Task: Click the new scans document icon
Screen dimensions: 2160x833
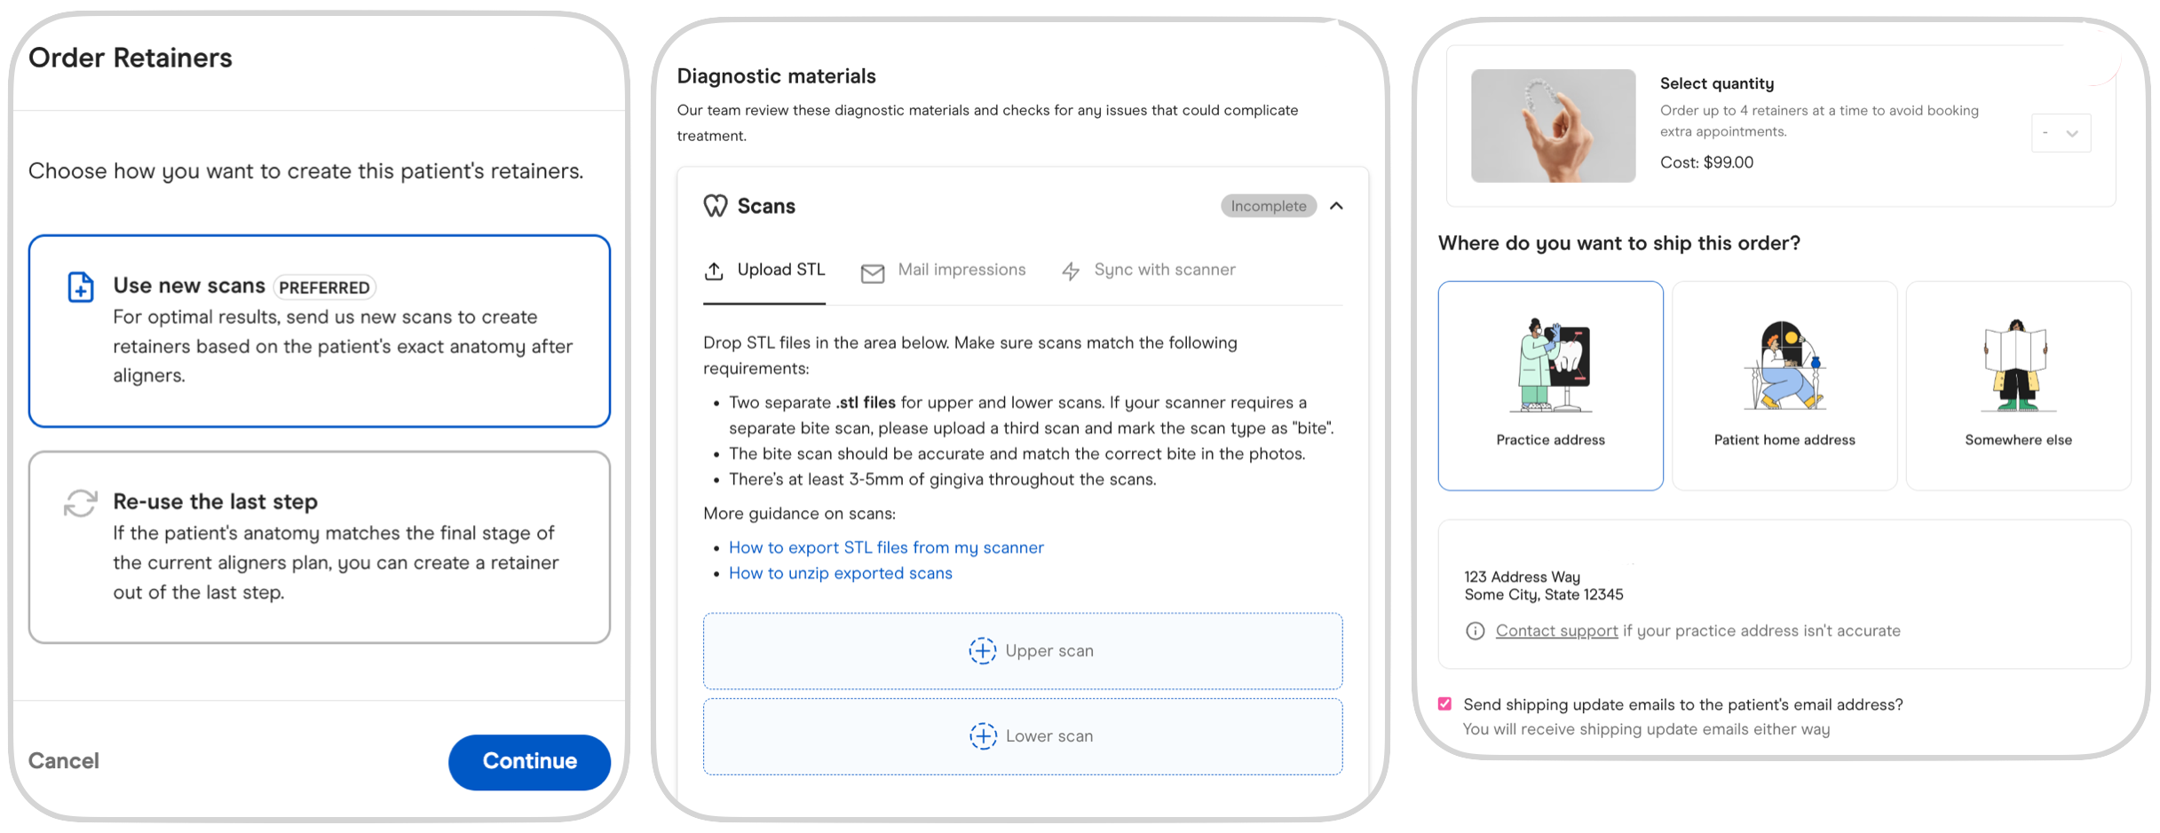Action: (81, 287)
